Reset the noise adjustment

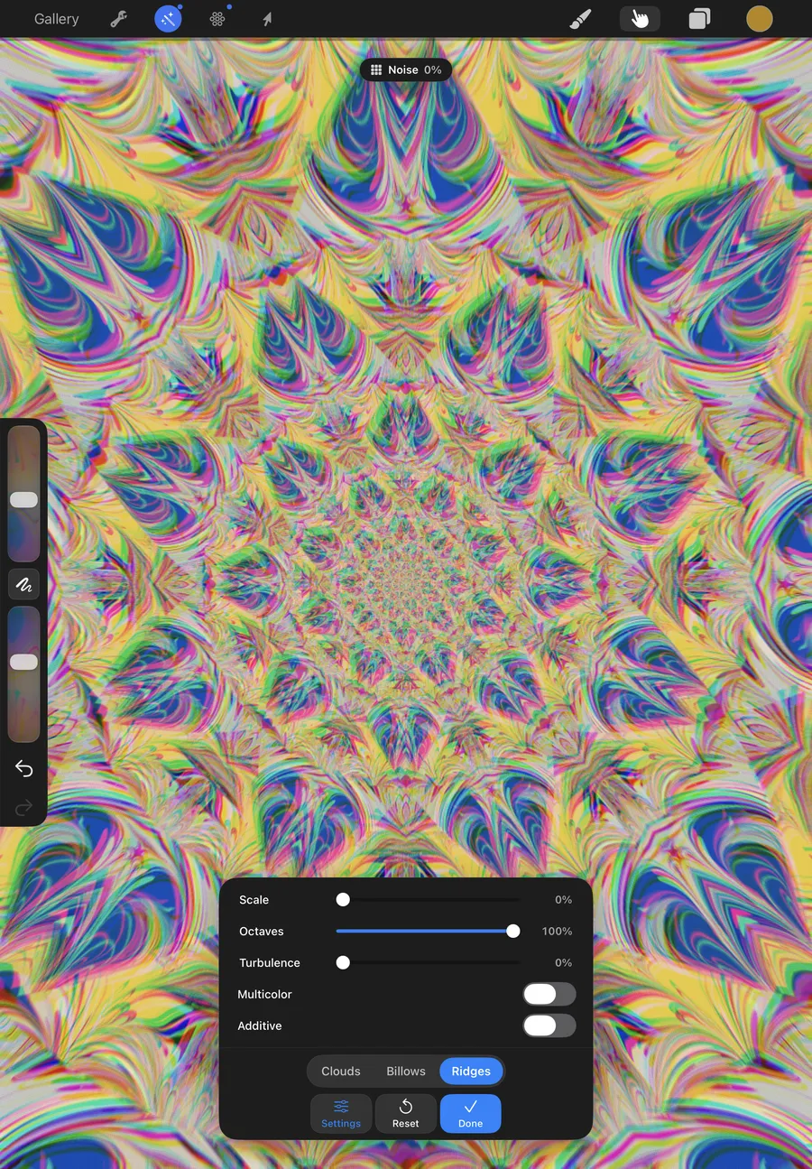tap(406, 1114)
